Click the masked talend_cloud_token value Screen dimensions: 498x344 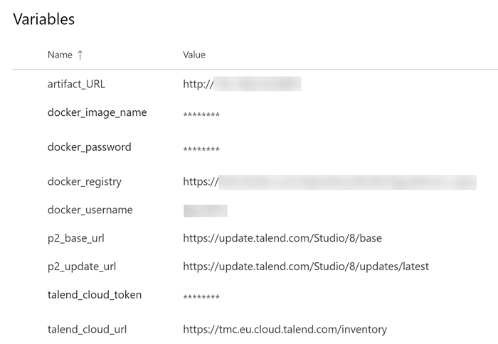[201, 297]
